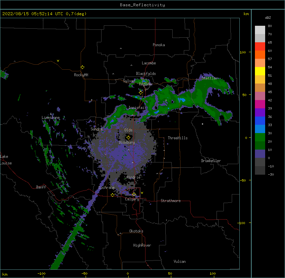
Task: Select the light gray 70-80 dBZ legend color
Action: pos(260,30)
